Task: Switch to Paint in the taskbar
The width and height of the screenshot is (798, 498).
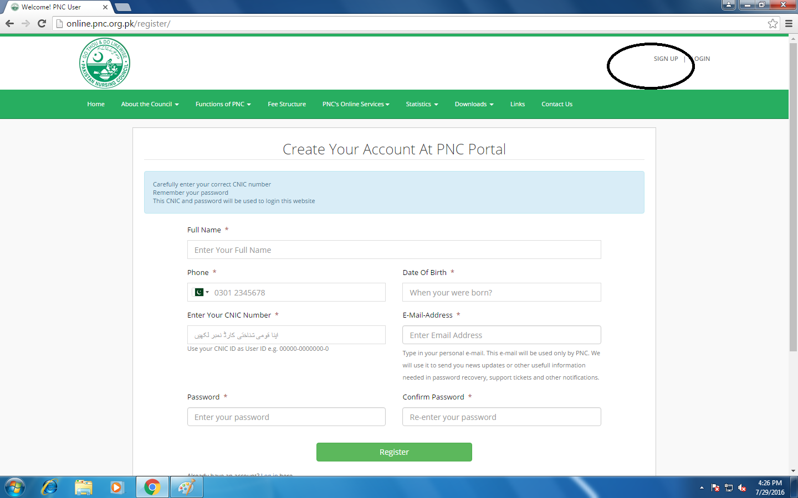Action: (186, 487)
